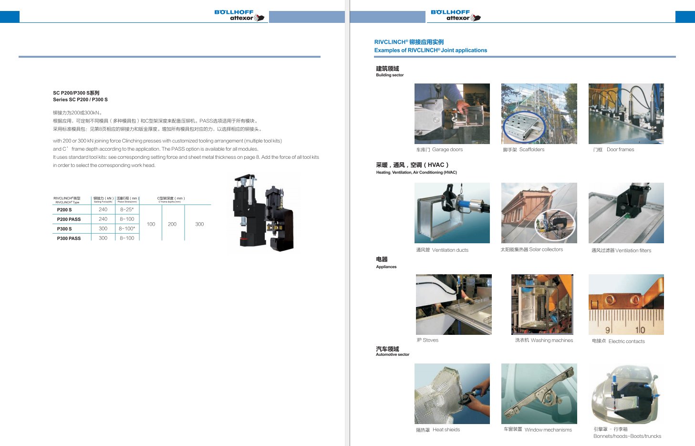The height and width of the screenshot is (446, 695).
Task: Click the P200 PASS row label in table
Action: click(x=69, y=219)
